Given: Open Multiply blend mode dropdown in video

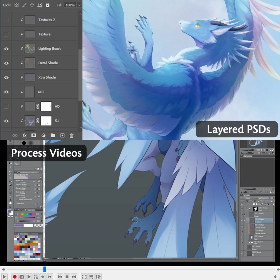Looking at the screenshot, I should point(249,198).
